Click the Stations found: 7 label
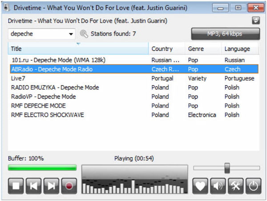 pyautogui.click(x=113, y=34)
